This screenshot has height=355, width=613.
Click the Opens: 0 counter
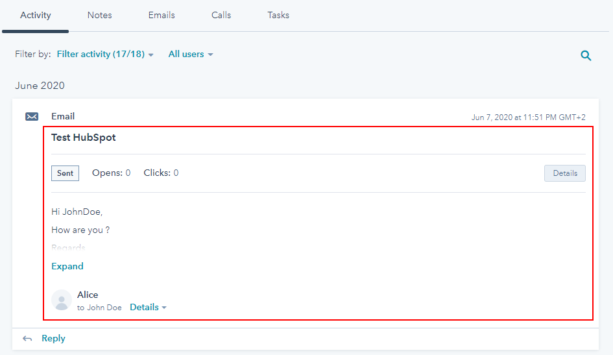[x=111, y=173]
